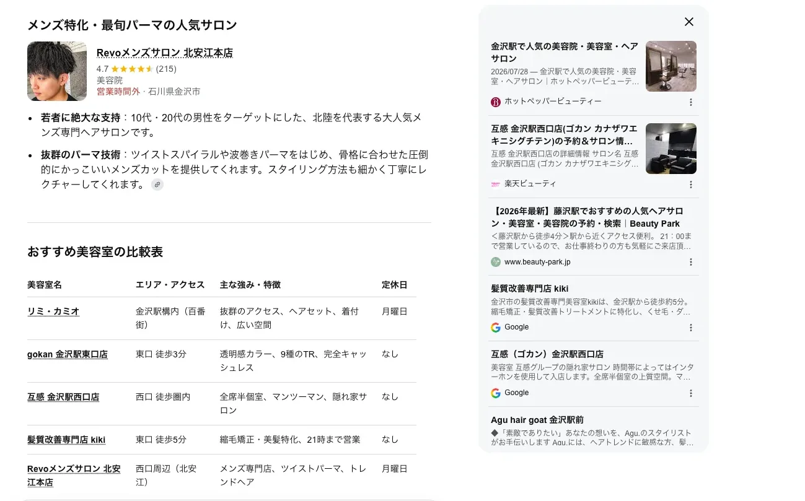Click 月曜日 in リミ・カミオ row
Viewport: 805px width, 501px height.
pyautogui.click(x=395, y=311)
